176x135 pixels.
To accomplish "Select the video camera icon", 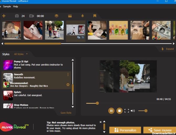I will tap(32, 16).
